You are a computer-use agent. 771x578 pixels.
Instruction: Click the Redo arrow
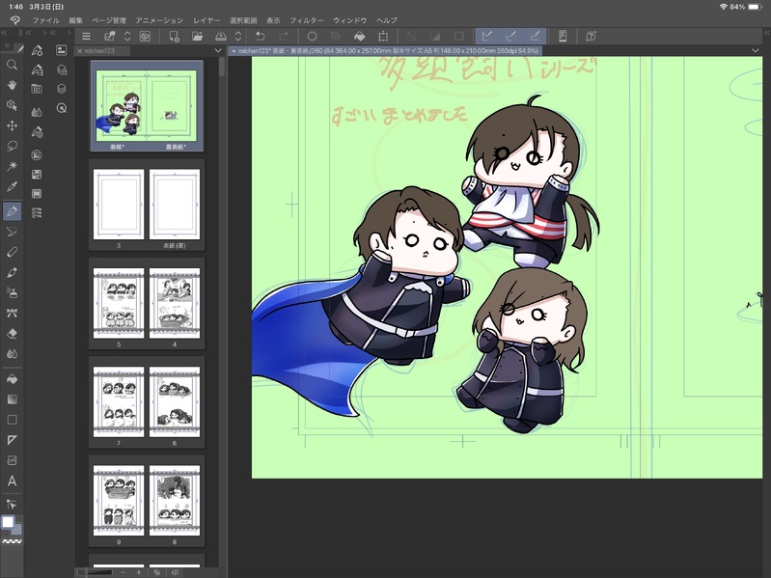pyautogui.click(x=284, y=37)
